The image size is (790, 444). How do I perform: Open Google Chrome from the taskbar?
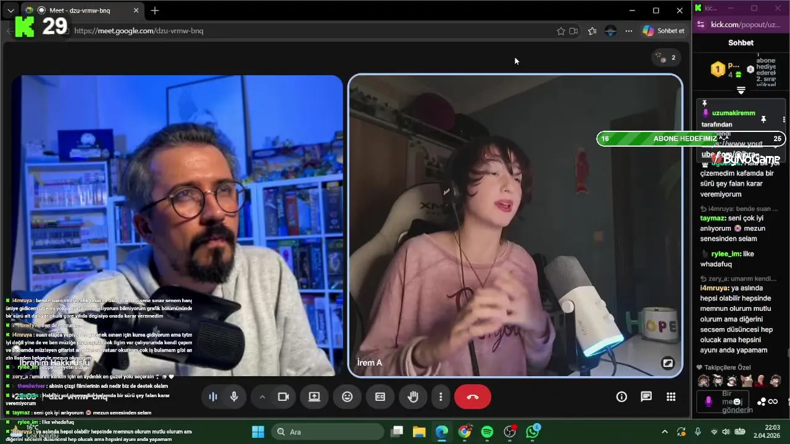(465, 432)
